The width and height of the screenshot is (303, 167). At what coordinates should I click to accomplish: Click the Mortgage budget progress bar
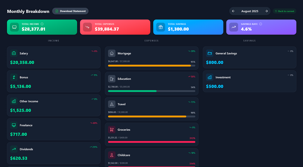[152, 66]
